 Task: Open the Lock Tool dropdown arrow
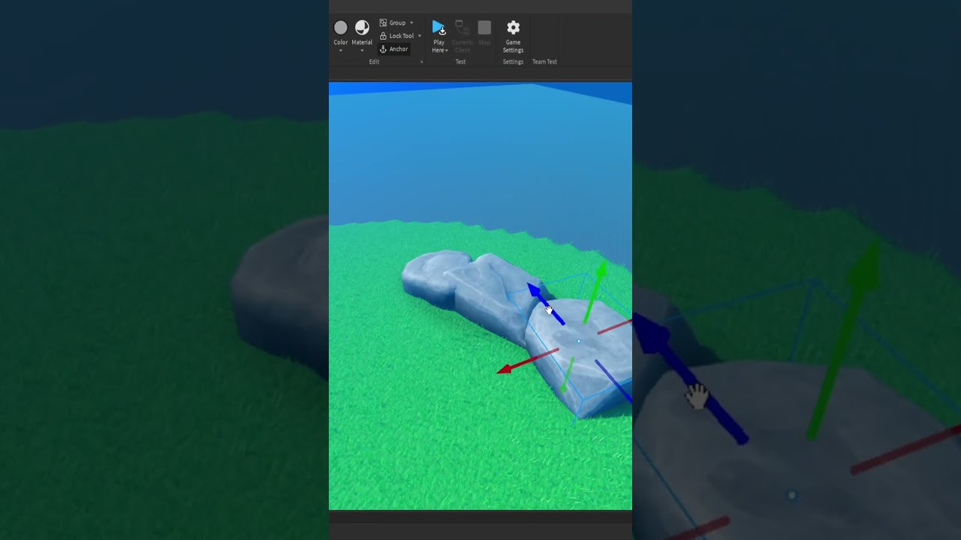pyautogui.click(x=420, y=36)
